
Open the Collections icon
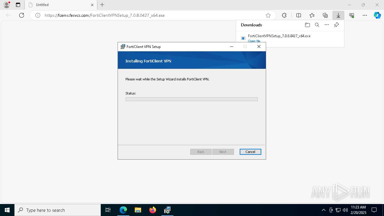(325, 15)
